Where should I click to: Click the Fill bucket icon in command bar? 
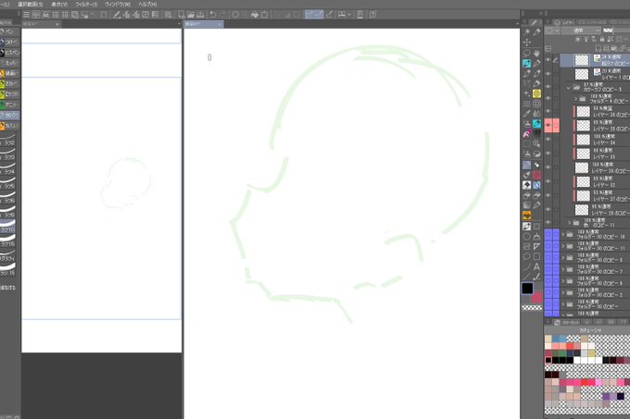[255, 15]
